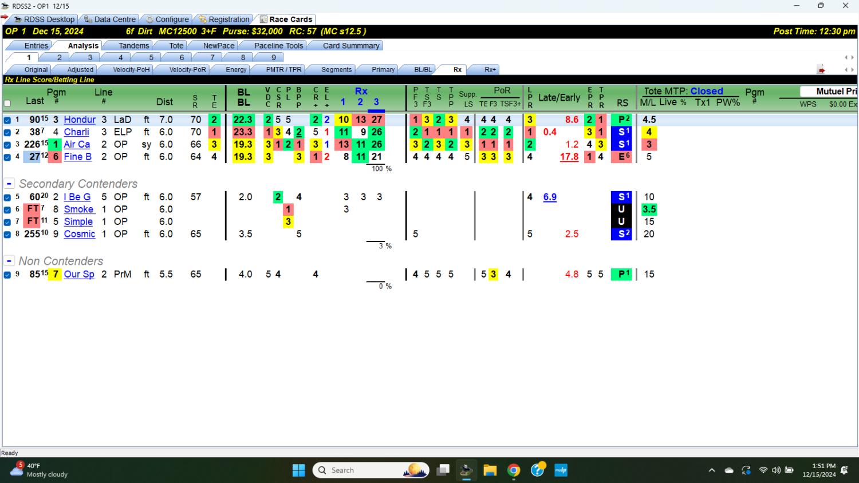Open the Configure tab
Screen dimensions: 859x483
coord(167,19)
